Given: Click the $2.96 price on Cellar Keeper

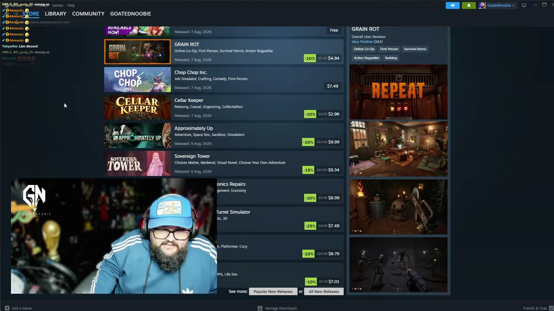Looking at the screenshot, I should pyautogui.click(x=334, y=114).
